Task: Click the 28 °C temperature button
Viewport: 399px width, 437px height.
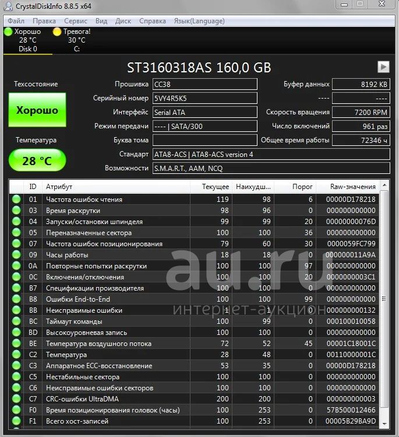Action: (x=37, y=160)
